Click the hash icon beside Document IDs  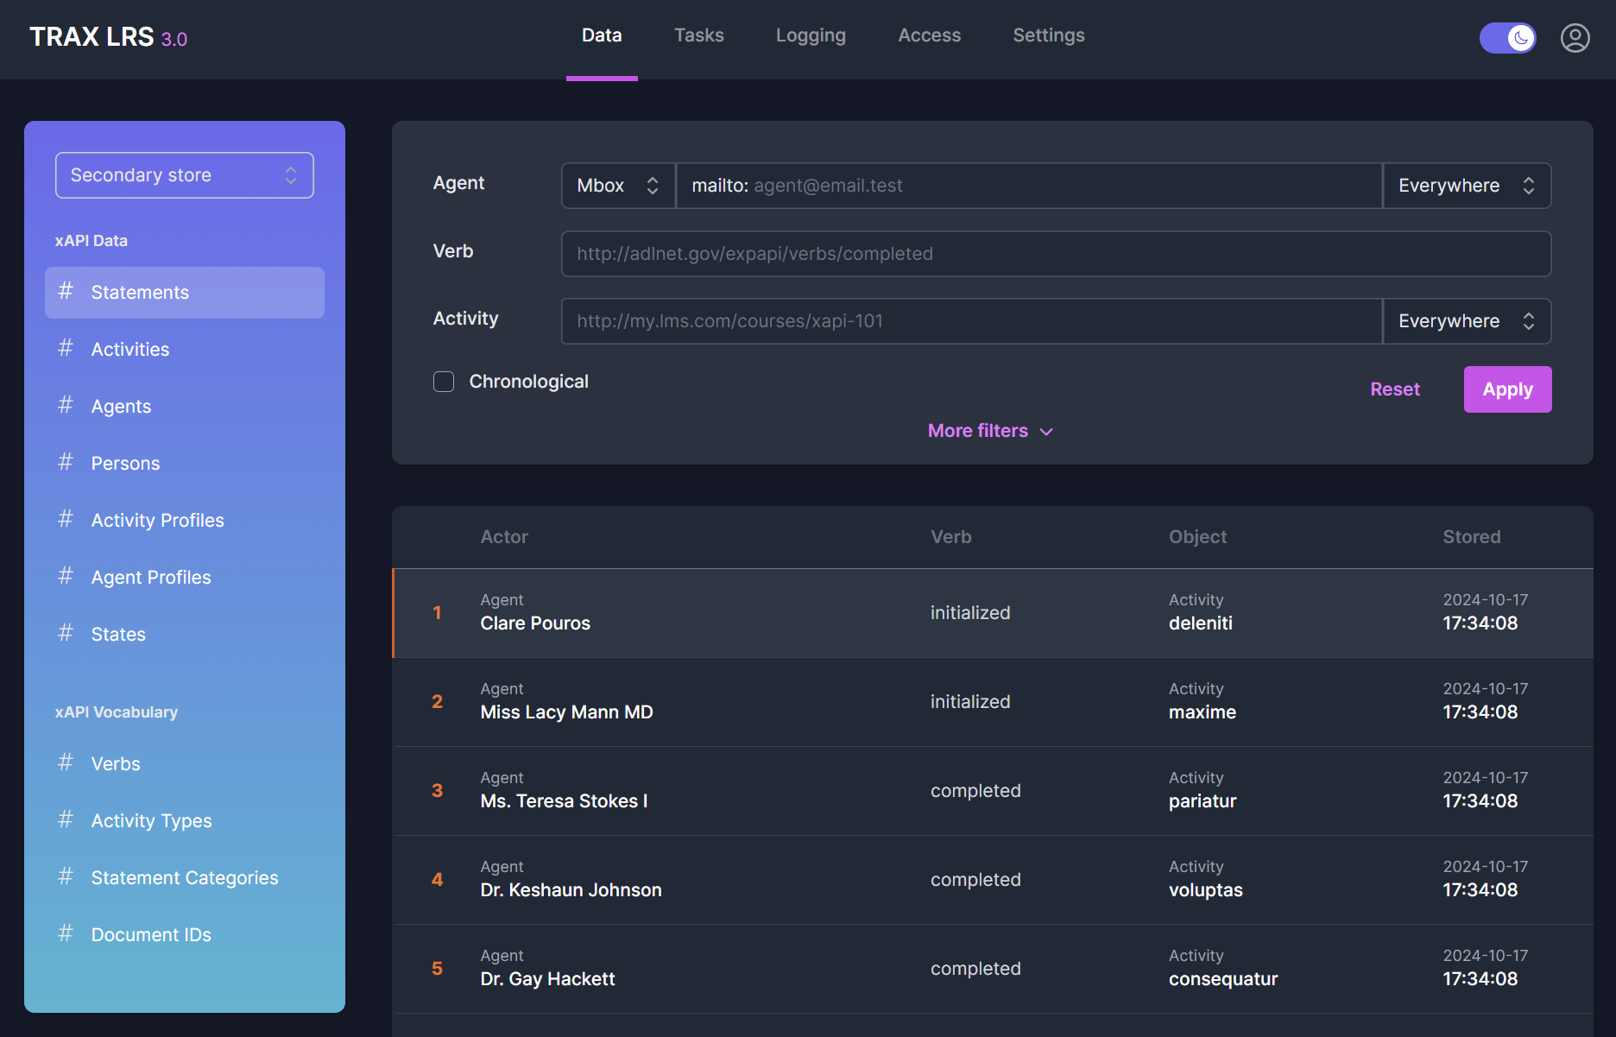coord(66,934)
